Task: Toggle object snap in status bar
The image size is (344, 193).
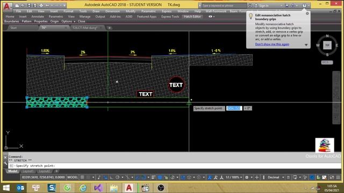Action: click(x=144, y=177)
